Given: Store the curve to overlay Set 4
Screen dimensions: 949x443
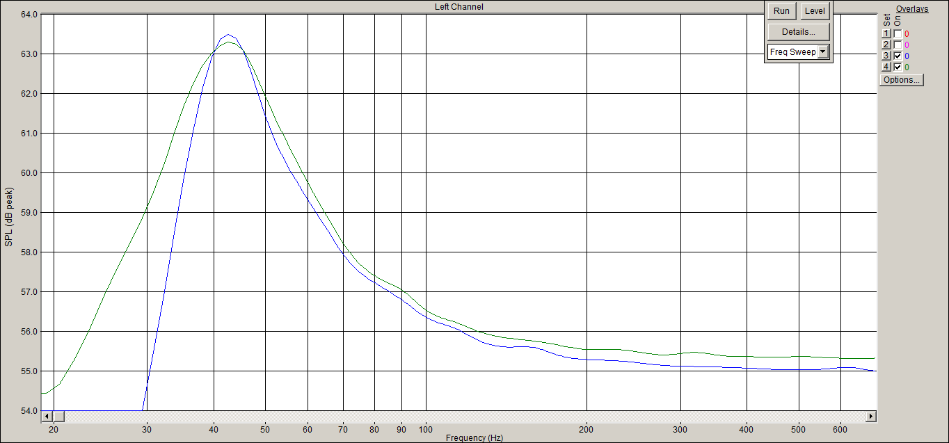Looking at the screenshot, I should 886,67.
